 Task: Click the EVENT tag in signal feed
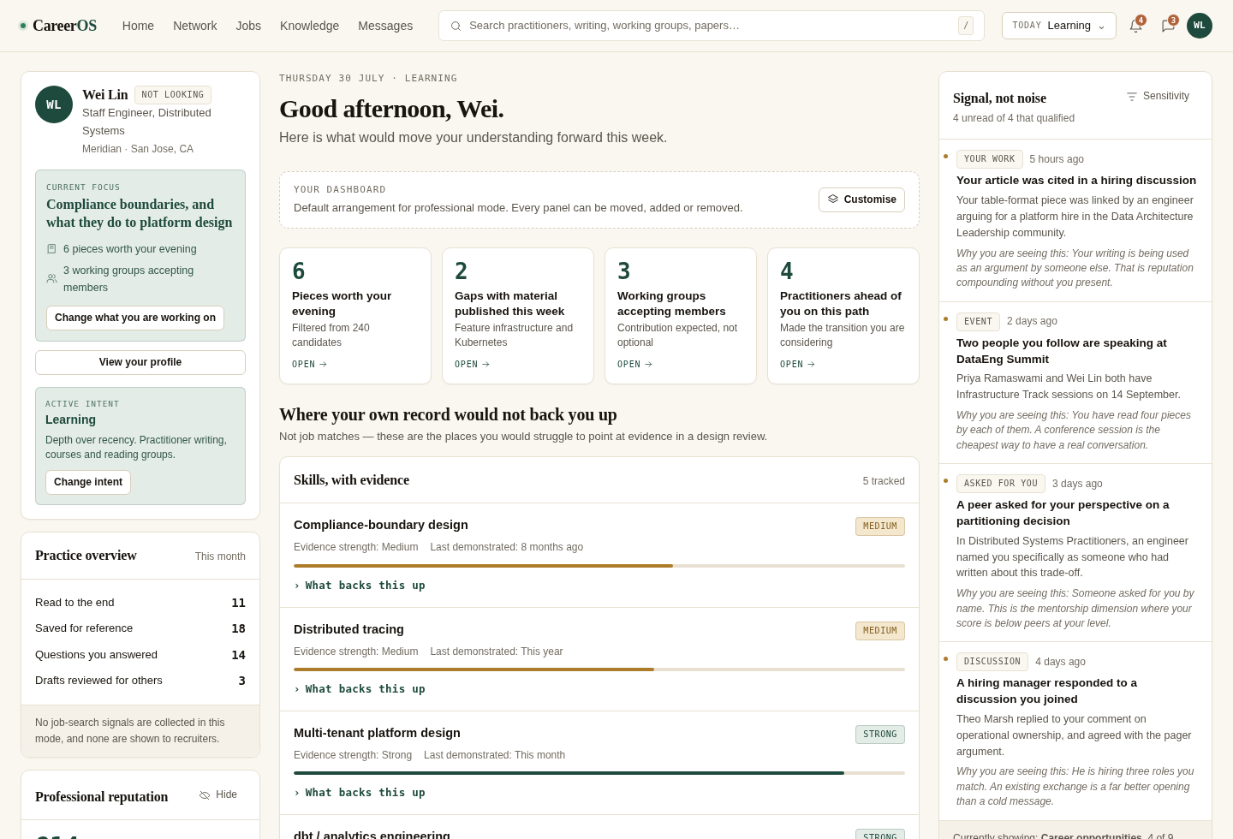point(978,322)
